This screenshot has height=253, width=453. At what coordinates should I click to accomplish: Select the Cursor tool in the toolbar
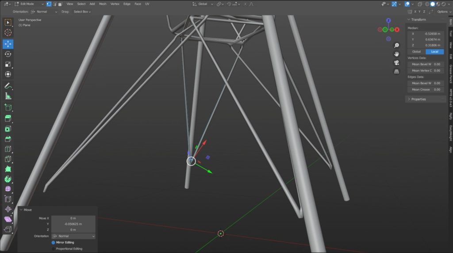pyautogui.click(x=8, y=33)
